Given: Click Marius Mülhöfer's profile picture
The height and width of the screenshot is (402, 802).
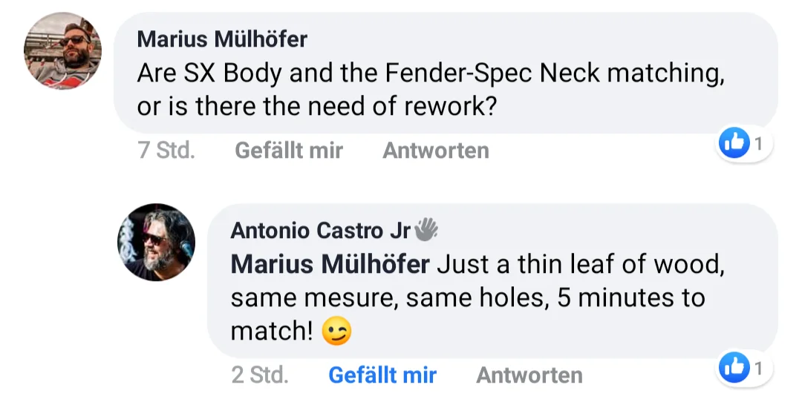Looking at the screenshot, I should tap(62, 51).
